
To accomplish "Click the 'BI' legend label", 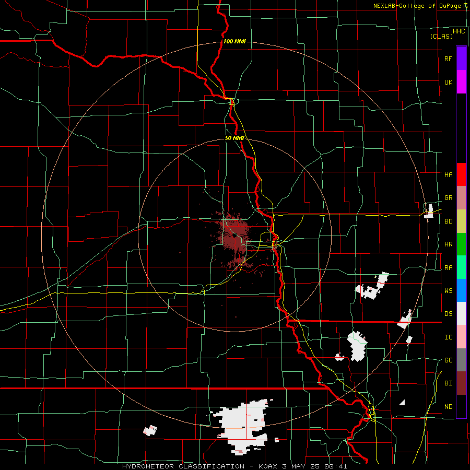I will pos(448,383).
